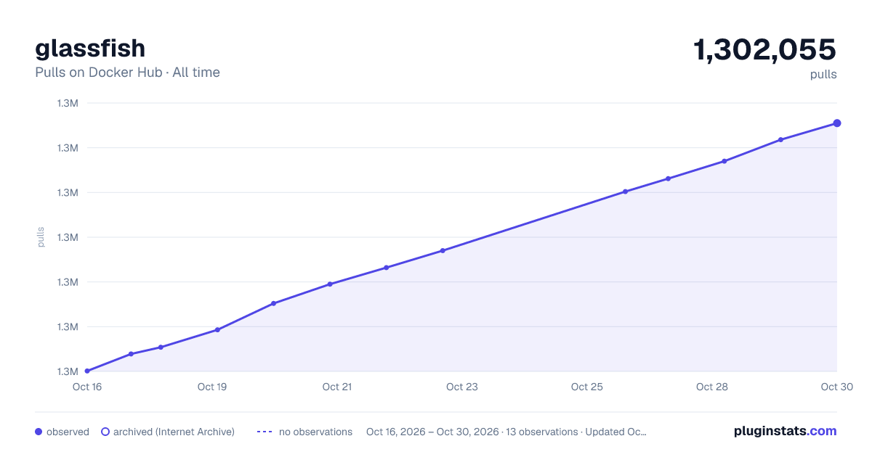Image resolution: width=872 pixels, height=457 pixels.
Task: Click the glassfish chart title
Action: click(90, 48)
